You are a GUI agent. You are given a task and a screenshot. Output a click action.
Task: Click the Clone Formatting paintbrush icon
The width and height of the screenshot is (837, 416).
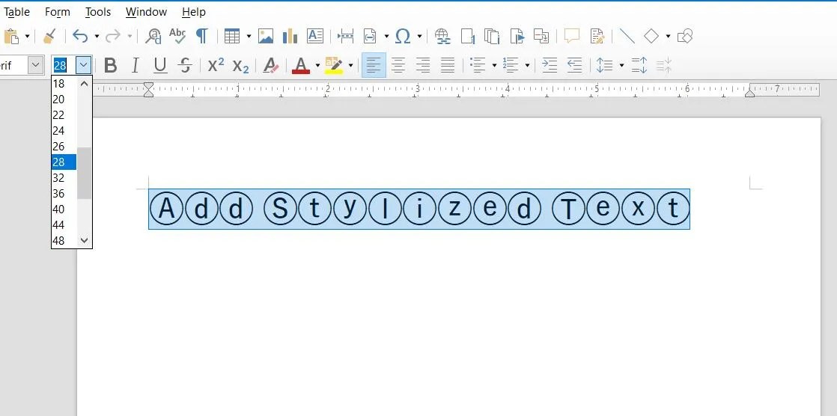coord(49,36)
